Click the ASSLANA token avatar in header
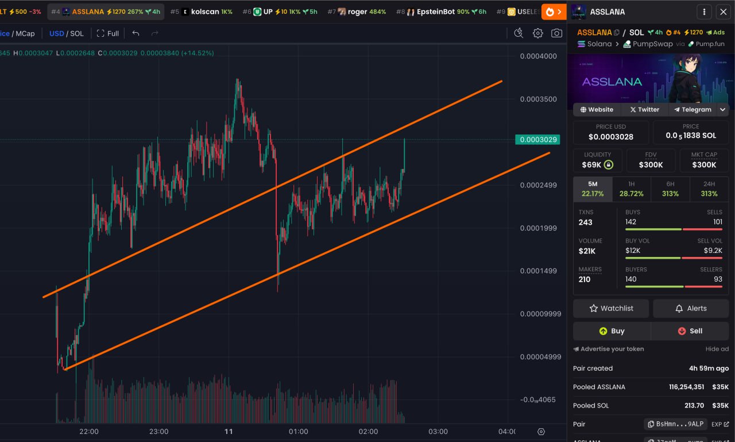 point(579,11)
